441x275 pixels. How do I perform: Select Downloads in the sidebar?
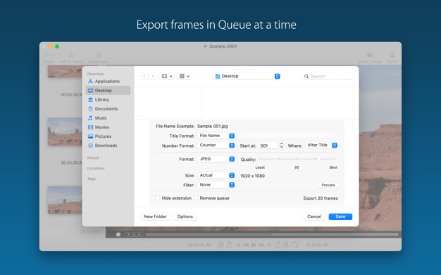106,146
